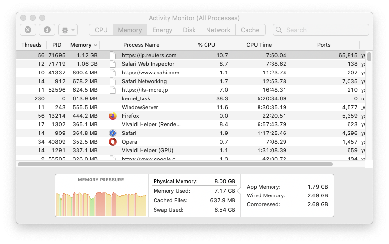Select the Opera icon in process list
Image resolution: width=389 pixels, height=244 pixels.
(x=113, y=142)
